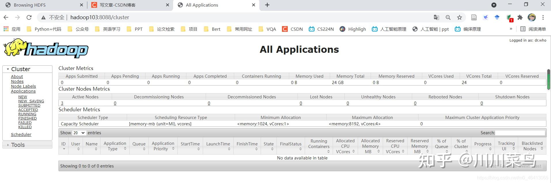Open the Scheduler link in sidebar
Screen dimensions: 551x183
[x=21, y=135]
